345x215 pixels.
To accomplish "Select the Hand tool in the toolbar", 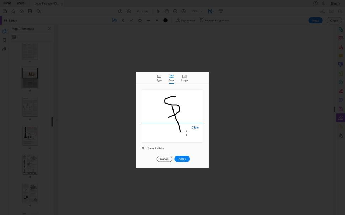I will point(166,11).
